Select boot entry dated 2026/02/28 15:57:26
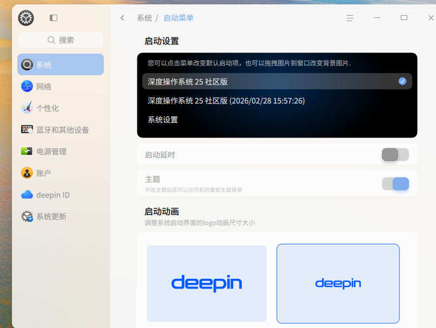 [x=277, y=101]
